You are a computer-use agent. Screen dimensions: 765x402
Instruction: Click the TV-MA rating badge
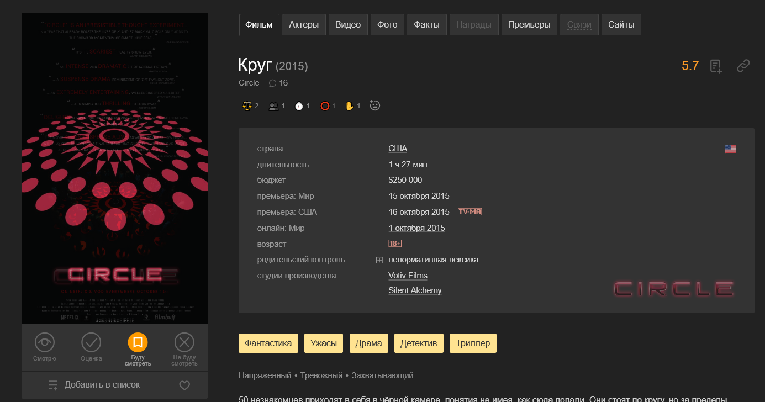click(x=469, y=212)
